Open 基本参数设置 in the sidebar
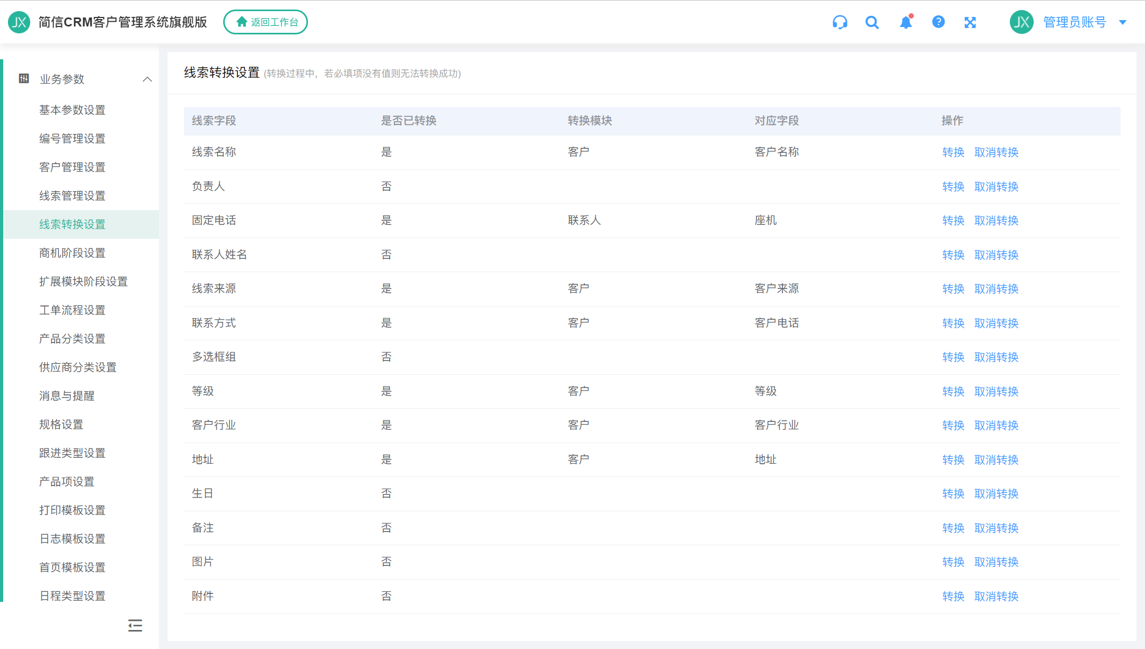 [72, 110]
